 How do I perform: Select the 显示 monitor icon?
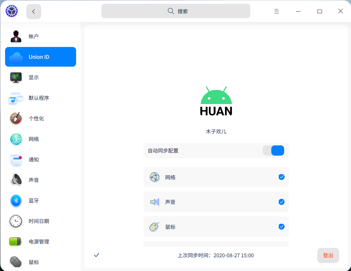tap(16, 78)
